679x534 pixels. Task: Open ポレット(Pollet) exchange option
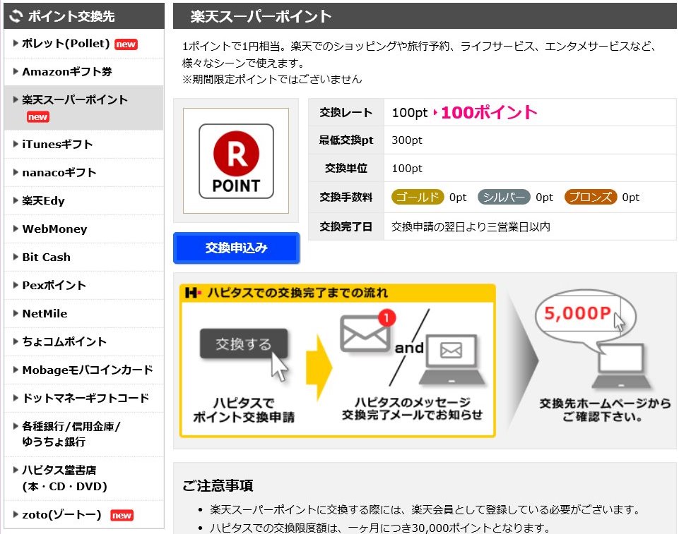point(66,44)
